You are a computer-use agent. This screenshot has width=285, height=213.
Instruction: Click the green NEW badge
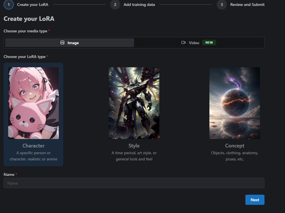[209, 42]
